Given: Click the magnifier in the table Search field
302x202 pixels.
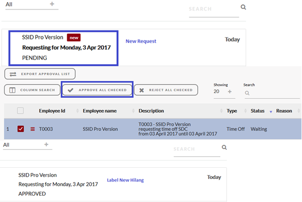Looking at the screenshot, I should click(247, 93).
